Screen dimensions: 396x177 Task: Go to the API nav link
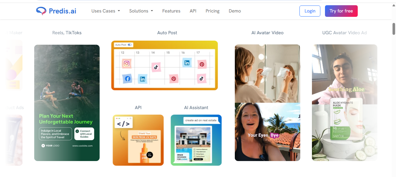pyautogui.click(x=193, y=11)
